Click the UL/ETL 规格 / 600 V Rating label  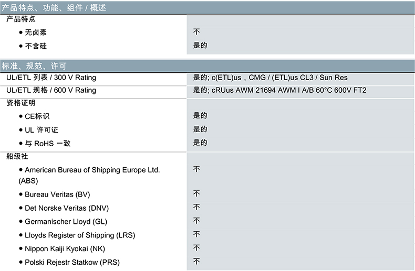click(x=51, y=90)
